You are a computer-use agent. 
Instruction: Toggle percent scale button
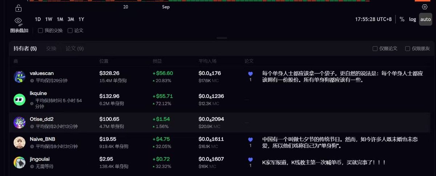coord(402,19)
